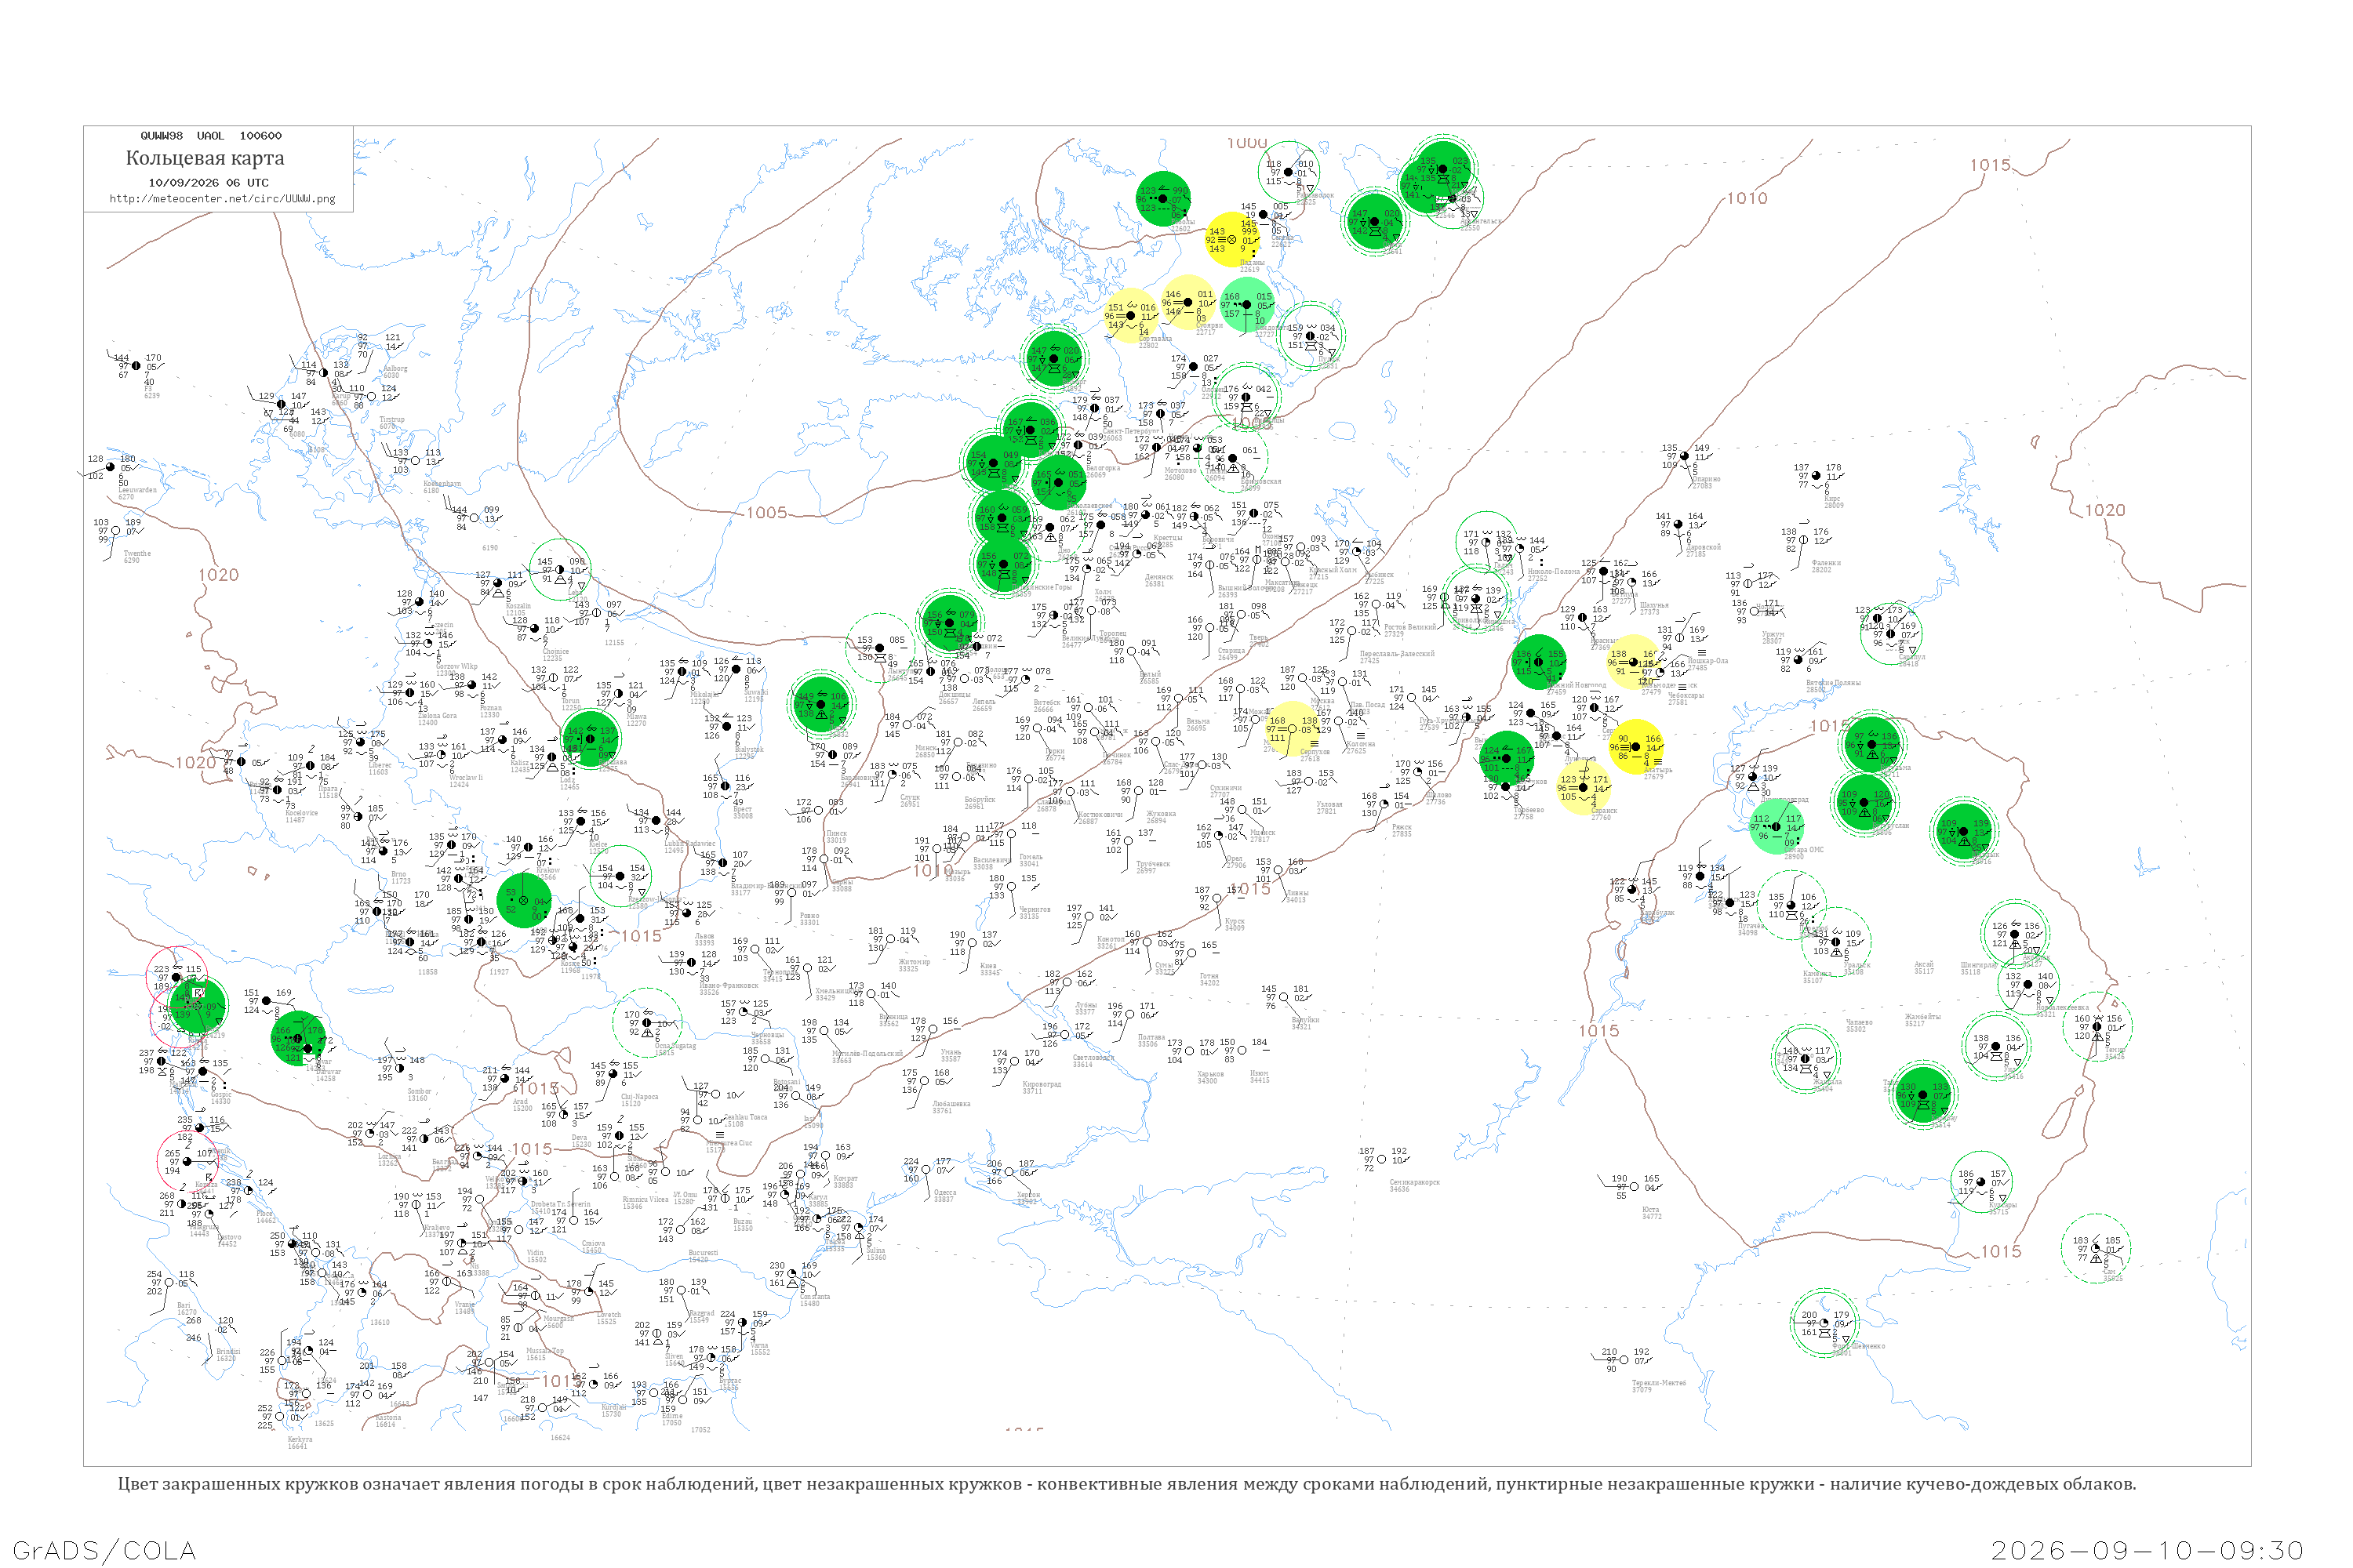Viewport: 2353px width, 1568px height.
Task: Click the QUWW98 UAOL 100600 header code
Action: tap(211, 136)
